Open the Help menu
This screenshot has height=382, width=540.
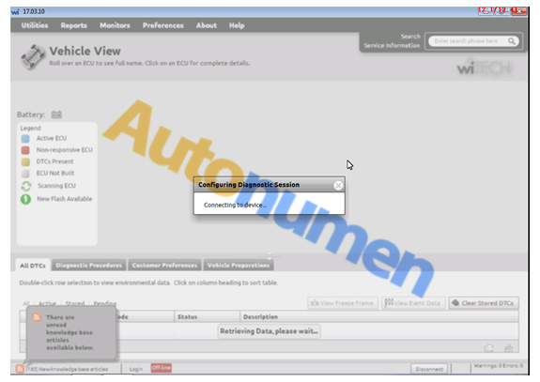coord(237,25)
